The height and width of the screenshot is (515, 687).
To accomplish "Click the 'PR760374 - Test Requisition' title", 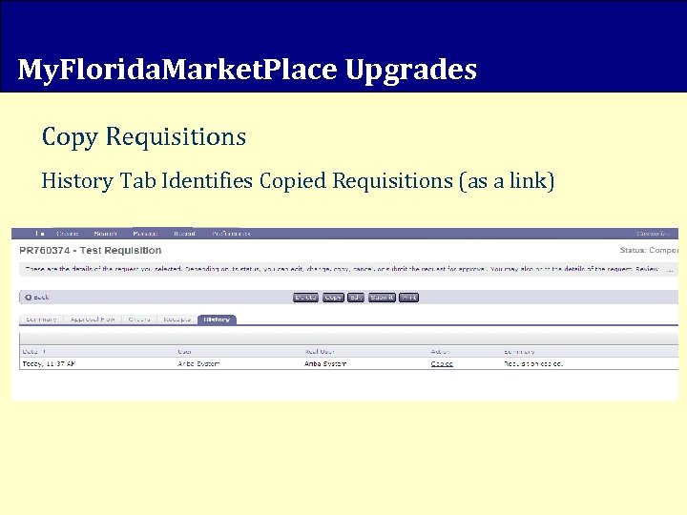I will 91,250.
